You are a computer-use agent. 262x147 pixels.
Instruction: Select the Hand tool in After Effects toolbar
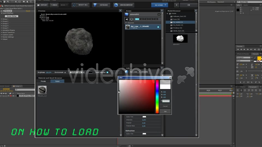pyautogui.click(x=5, y=2)
